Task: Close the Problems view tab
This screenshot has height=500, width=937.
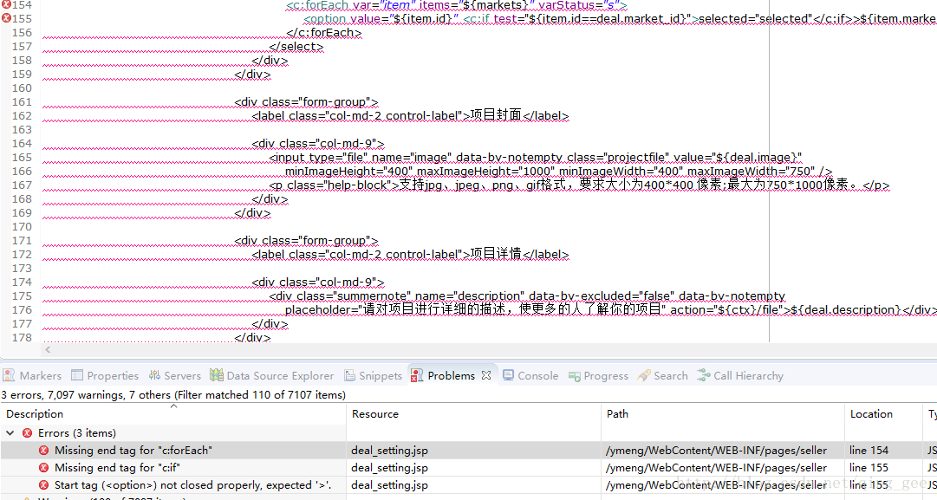Action: click(485, 376)
